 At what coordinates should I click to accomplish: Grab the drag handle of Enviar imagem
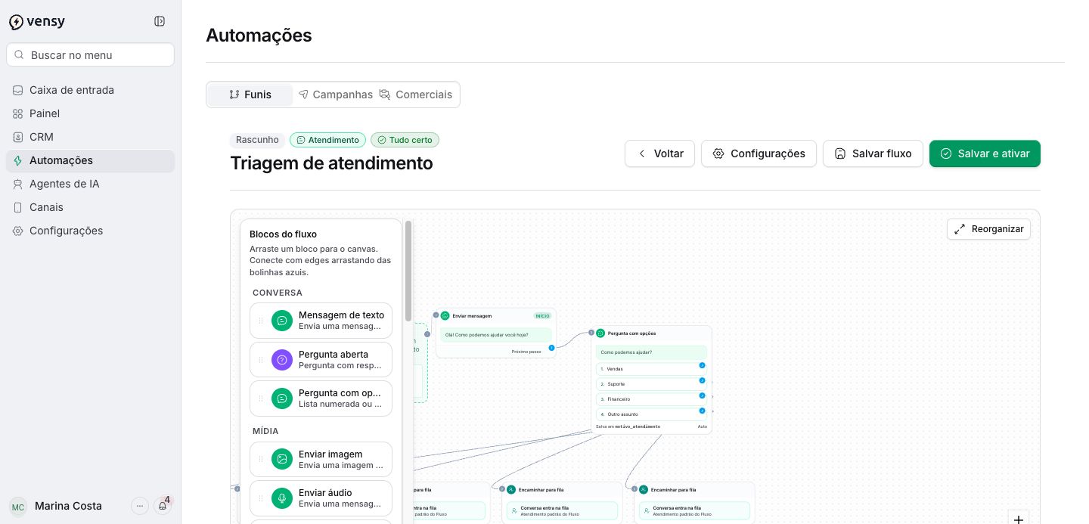pyautogui.click(x=261, y=459)
